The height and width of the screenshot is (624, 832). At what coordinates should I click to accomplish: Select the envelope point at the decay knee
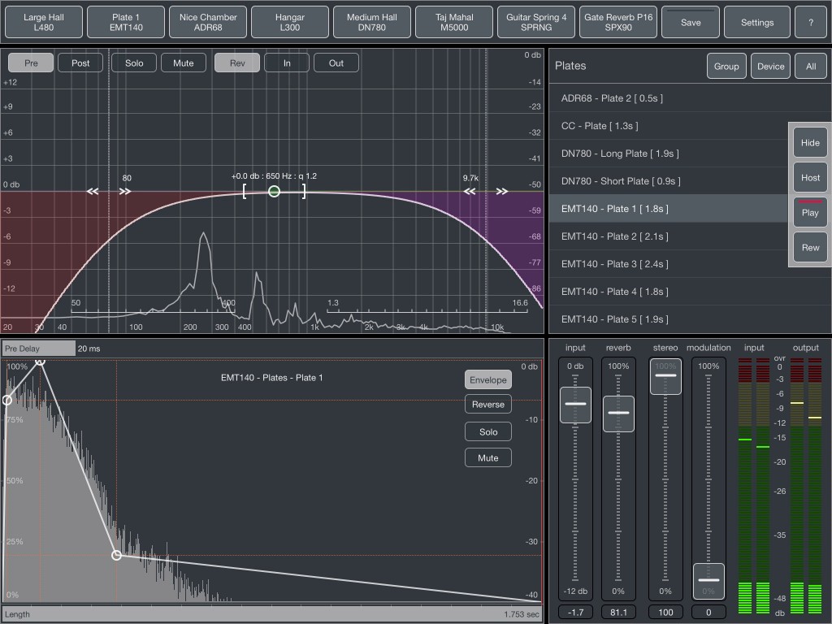coord(116,555)
